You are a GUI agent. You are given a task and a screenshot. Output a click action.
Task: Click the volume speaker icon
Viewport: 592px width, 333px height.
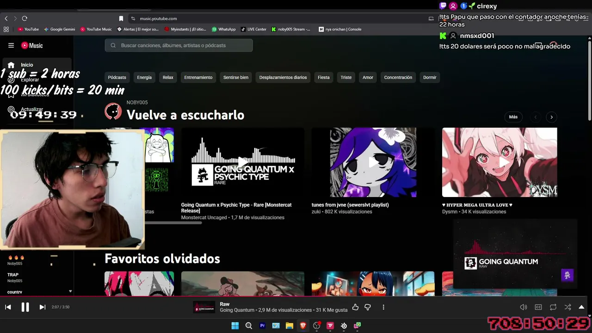[x=524, y=307]
